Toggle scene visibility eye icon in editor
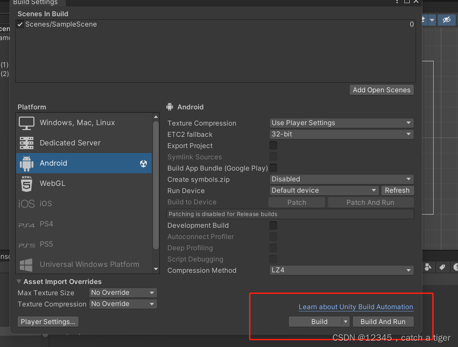458x347 pixels. (446, 20)
